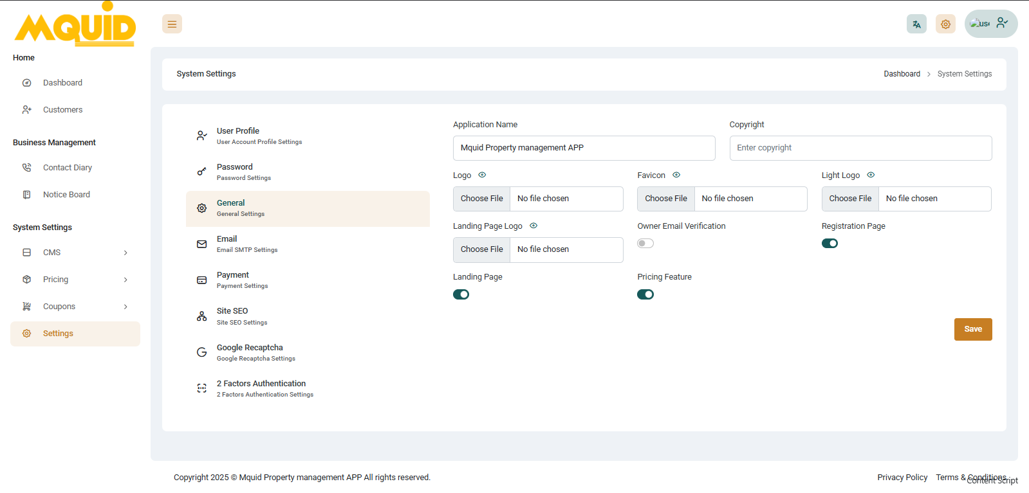The width and height of the screenshot is (1029, 493).
Task: Turn off the Pricing Feature switch
Action: coord(645,294)
